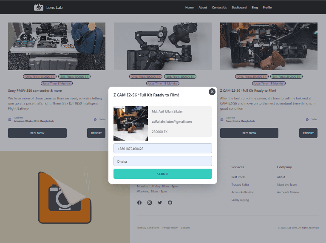The image size is (326, 243).
Task: Open Privacy Policy footer link
Action: (x=170, y=228)
